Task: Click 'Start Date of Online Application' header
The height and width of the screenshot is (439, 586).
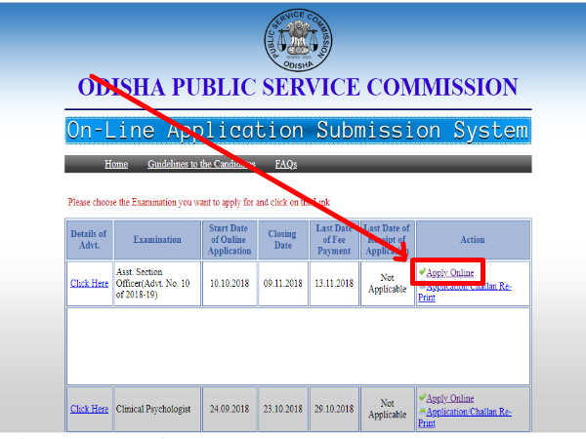Action: coord(230,240)
